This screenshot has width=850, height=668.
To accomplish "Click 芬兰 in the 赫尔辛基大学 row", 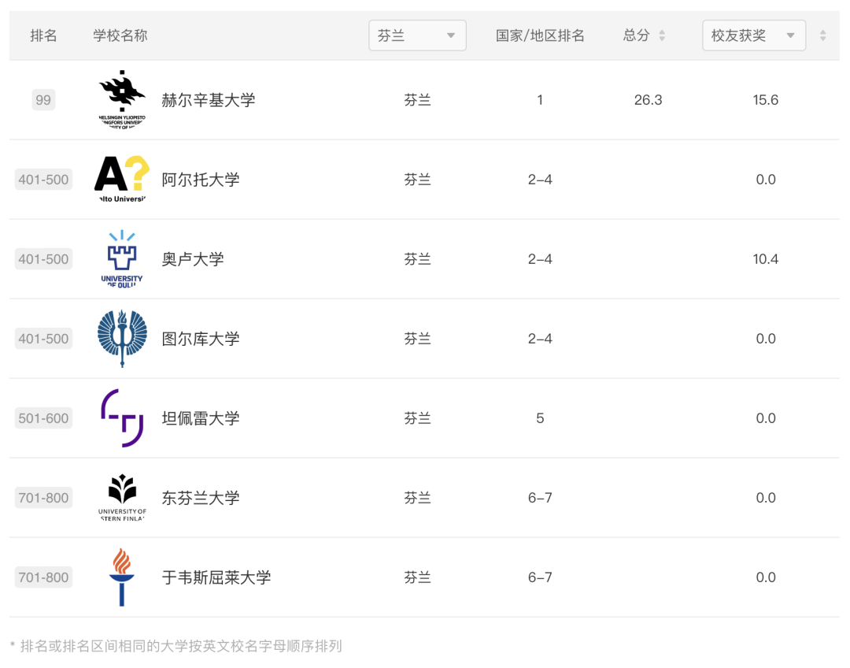I will click(417, 100).
